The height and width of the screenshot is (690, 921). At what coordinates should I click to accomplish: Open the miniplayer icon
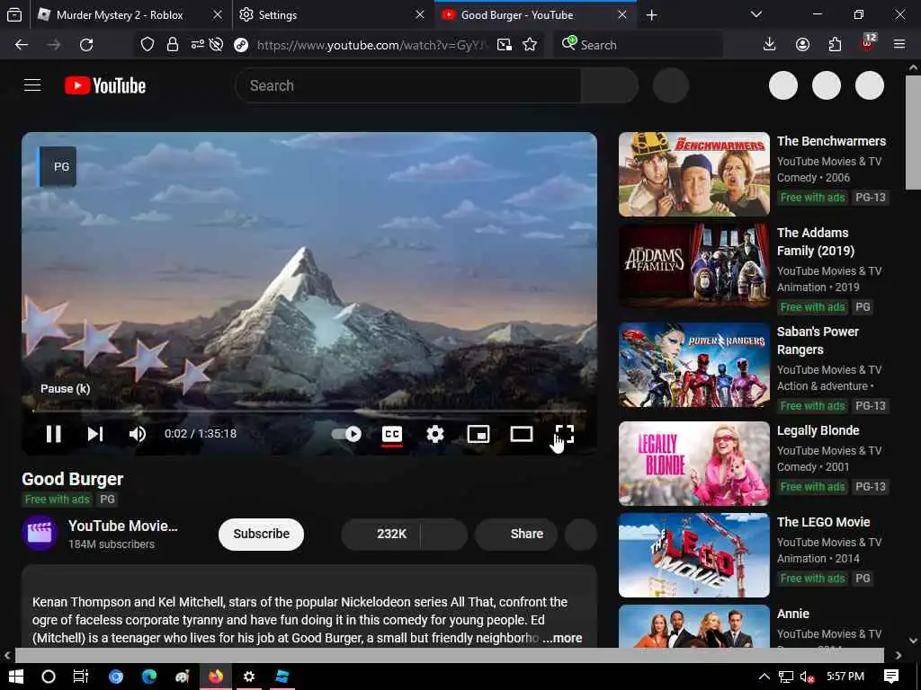(x=478, y=434)
